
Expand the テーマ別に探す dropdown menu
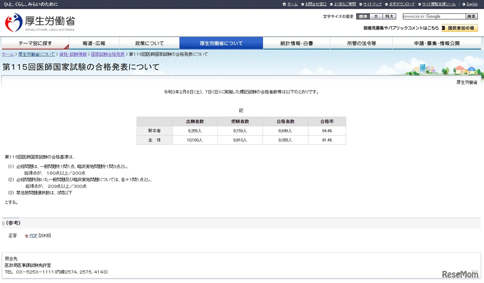click(35, 43)
